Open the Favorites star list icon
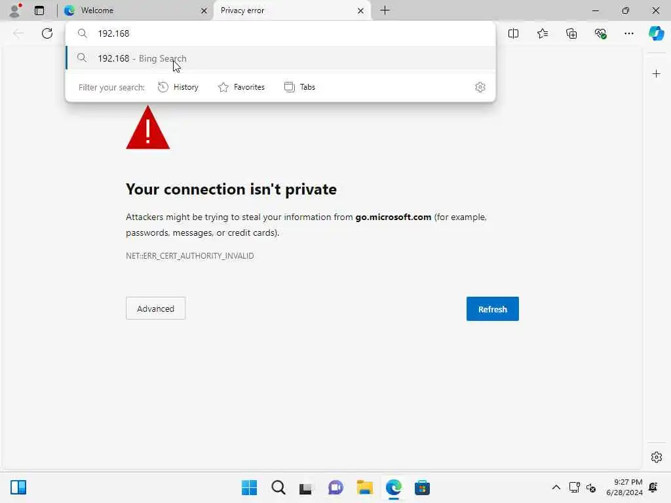This screenshot has width=671, height=503. point(542,33)
